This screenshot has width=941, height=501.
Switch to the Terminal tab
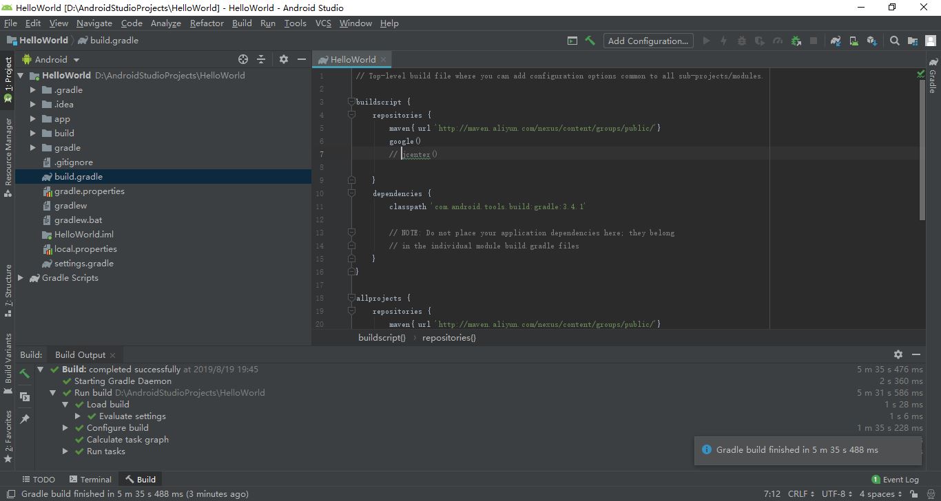pos(90,479)
